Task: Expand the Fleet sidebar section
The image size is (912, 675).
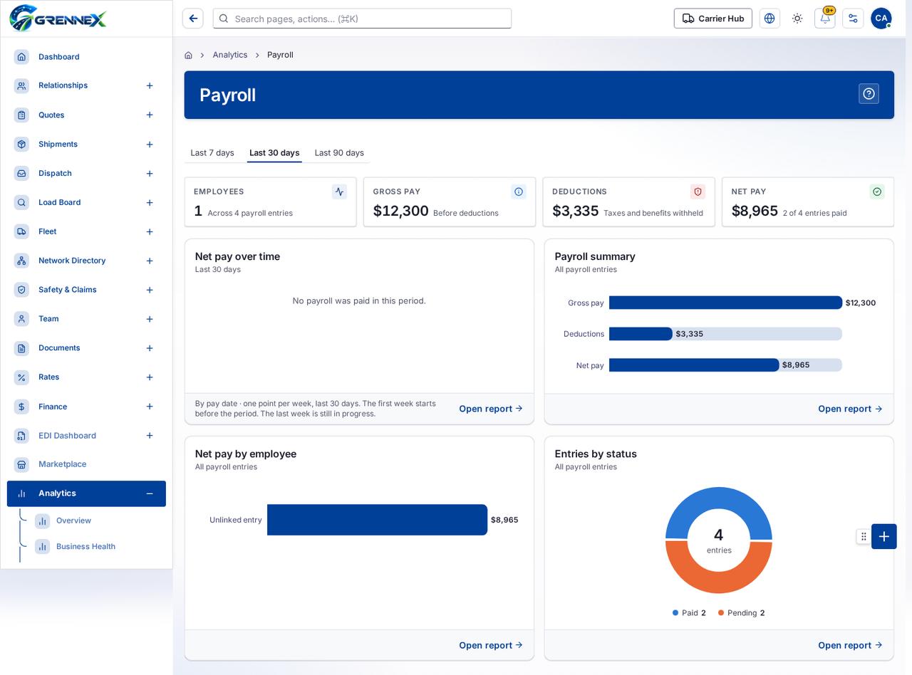Action: 150,231
